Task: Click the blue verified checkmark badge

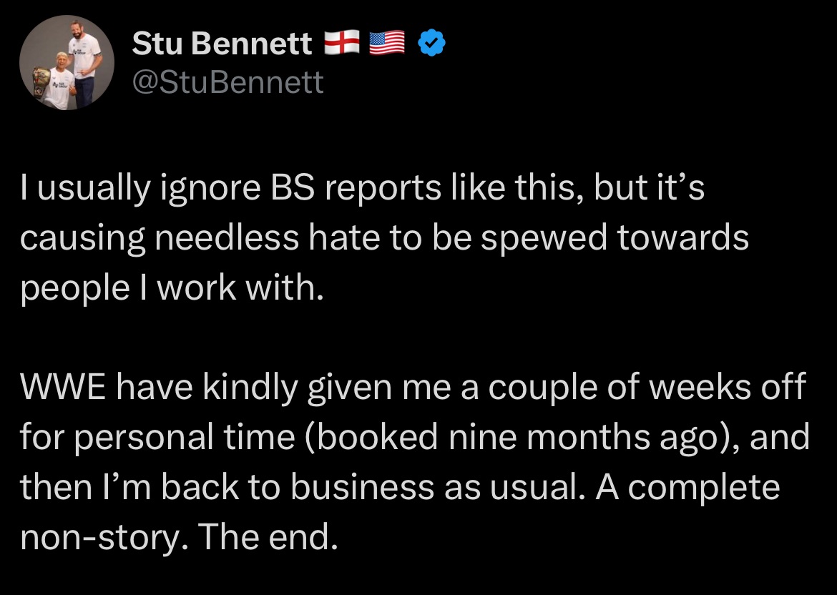Action: (431, 43)
